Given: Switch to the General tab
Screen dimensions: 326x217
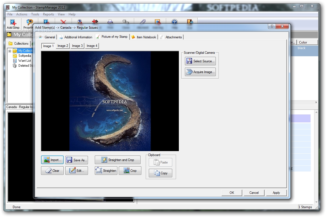Looking at the screenshot, I should pyautogui.click(x=48, y=37).
